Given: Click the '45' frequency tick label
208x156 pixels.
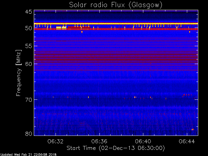Looking at the screenshot, I should (x=29, y=12).
